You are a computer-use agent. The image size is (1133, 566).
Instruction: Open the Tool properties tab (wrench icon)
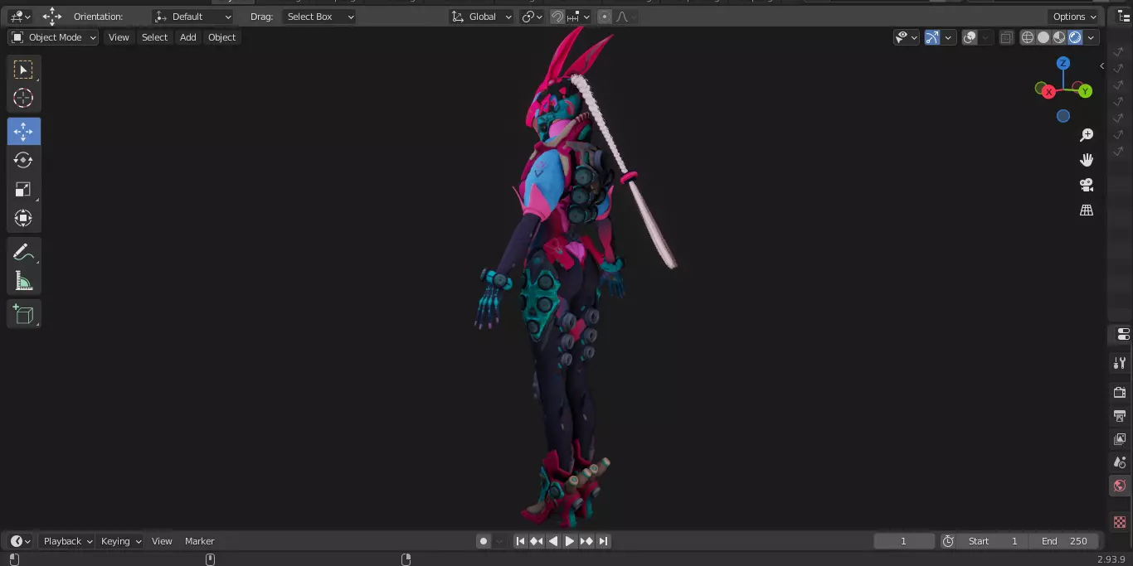(x=1120, y=363)
